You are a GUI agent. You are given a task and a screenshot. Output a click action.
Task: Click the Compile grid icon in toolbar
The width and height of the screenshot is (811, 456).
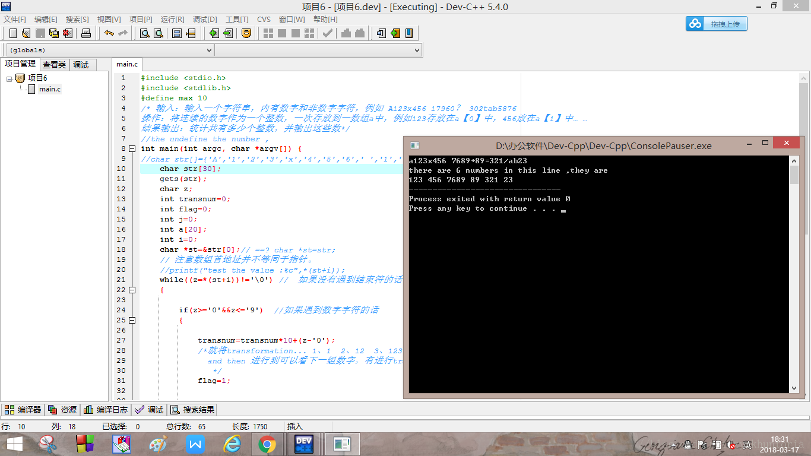click(x=268, y=33)
